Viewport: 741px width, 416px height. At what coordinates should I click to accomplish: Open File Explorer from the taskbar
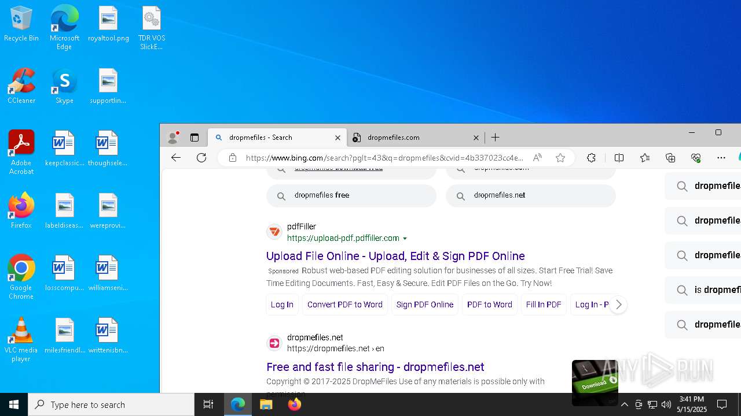[266, 404]
